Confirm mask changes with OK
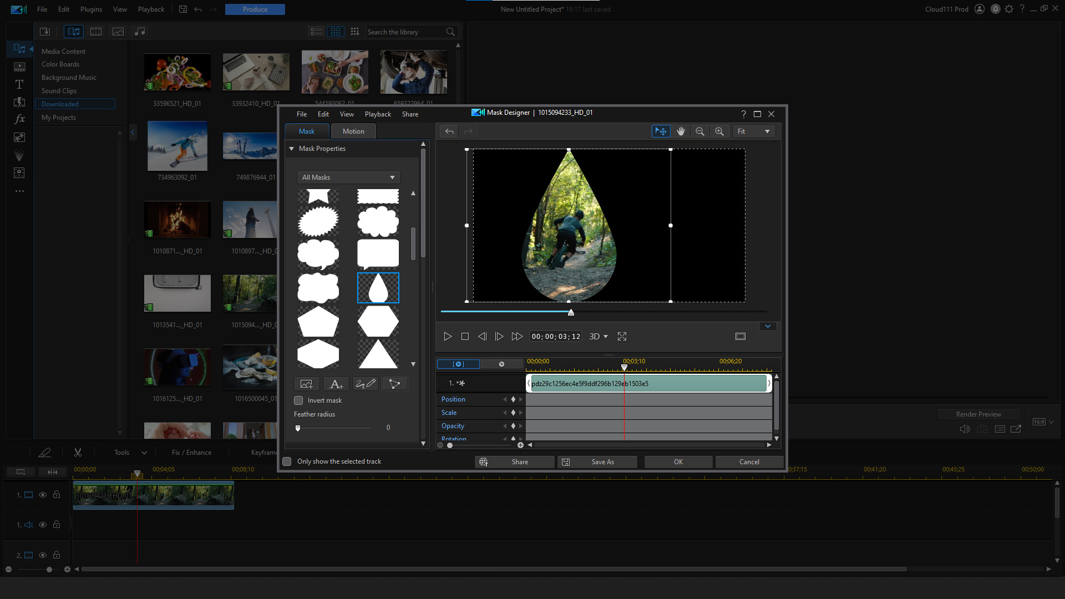1065x599 pixels. tap(678, 461)
